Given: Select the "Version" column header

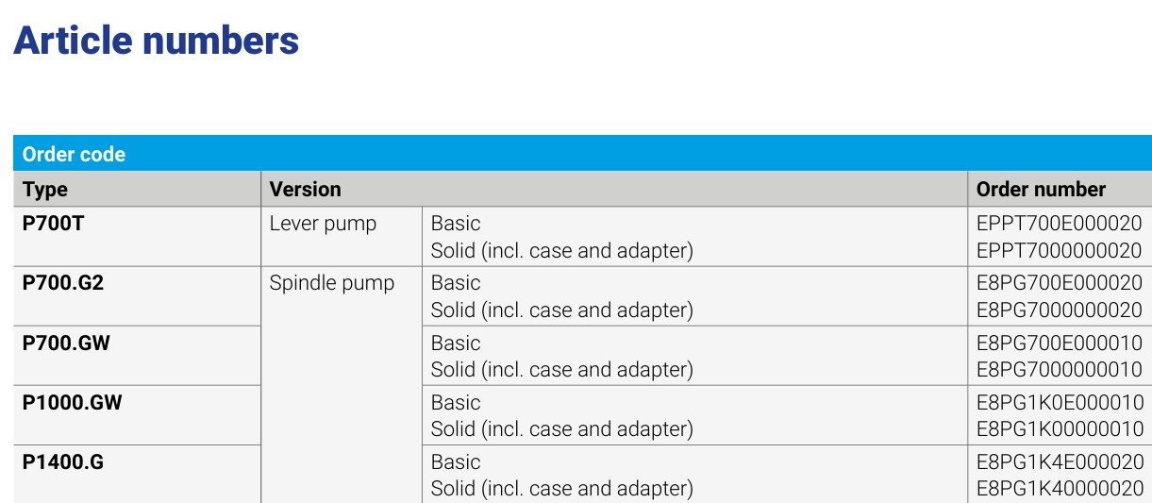Looking at the screenshot, I should point(305,189).
